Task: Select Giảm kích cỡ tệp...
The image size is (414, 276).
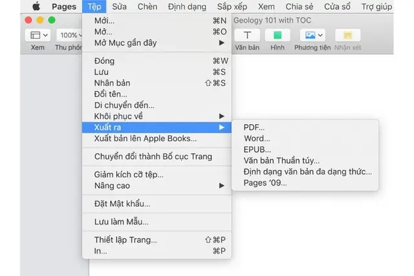Action: (x=157, y=175)
